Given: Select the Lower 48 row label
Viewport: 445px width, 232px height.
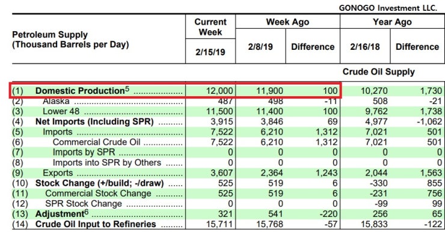Looking at the screenshot, I should (x=61, y=111).
